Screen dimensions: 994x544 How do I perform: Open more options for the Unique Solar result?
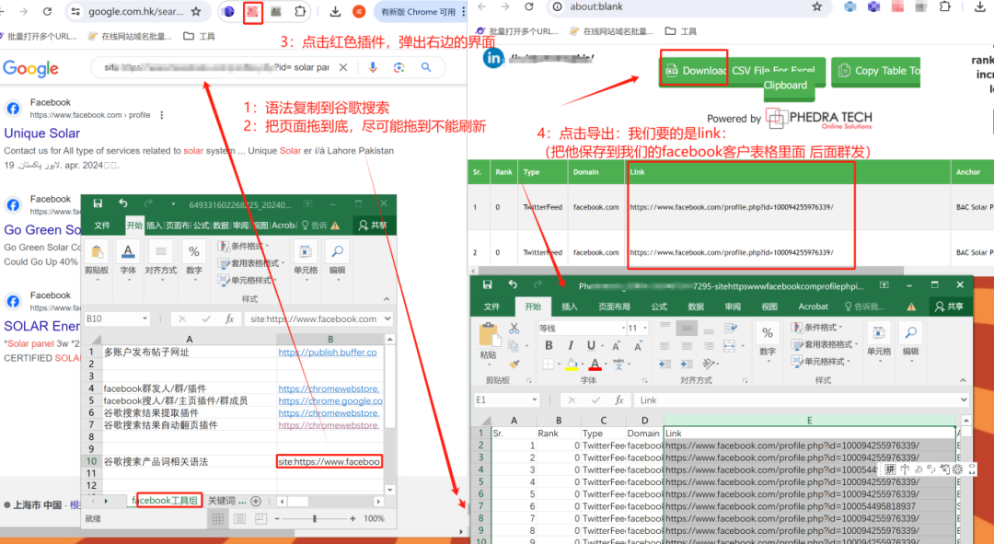tap(162, 115)
